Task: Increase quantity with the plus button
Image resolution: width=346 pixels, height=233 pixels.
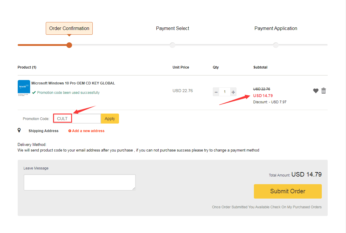Action: pyautogui.click(x=233, y=92)
